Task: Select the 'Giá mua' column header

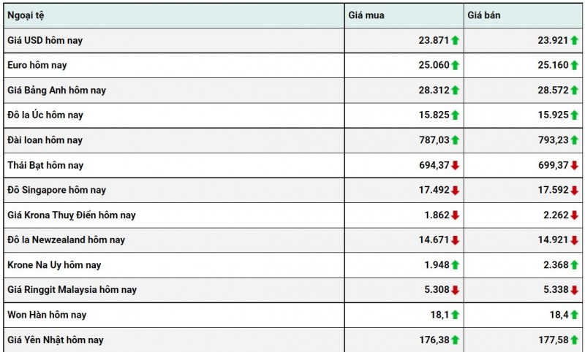Action: click(x=366, y=15)
